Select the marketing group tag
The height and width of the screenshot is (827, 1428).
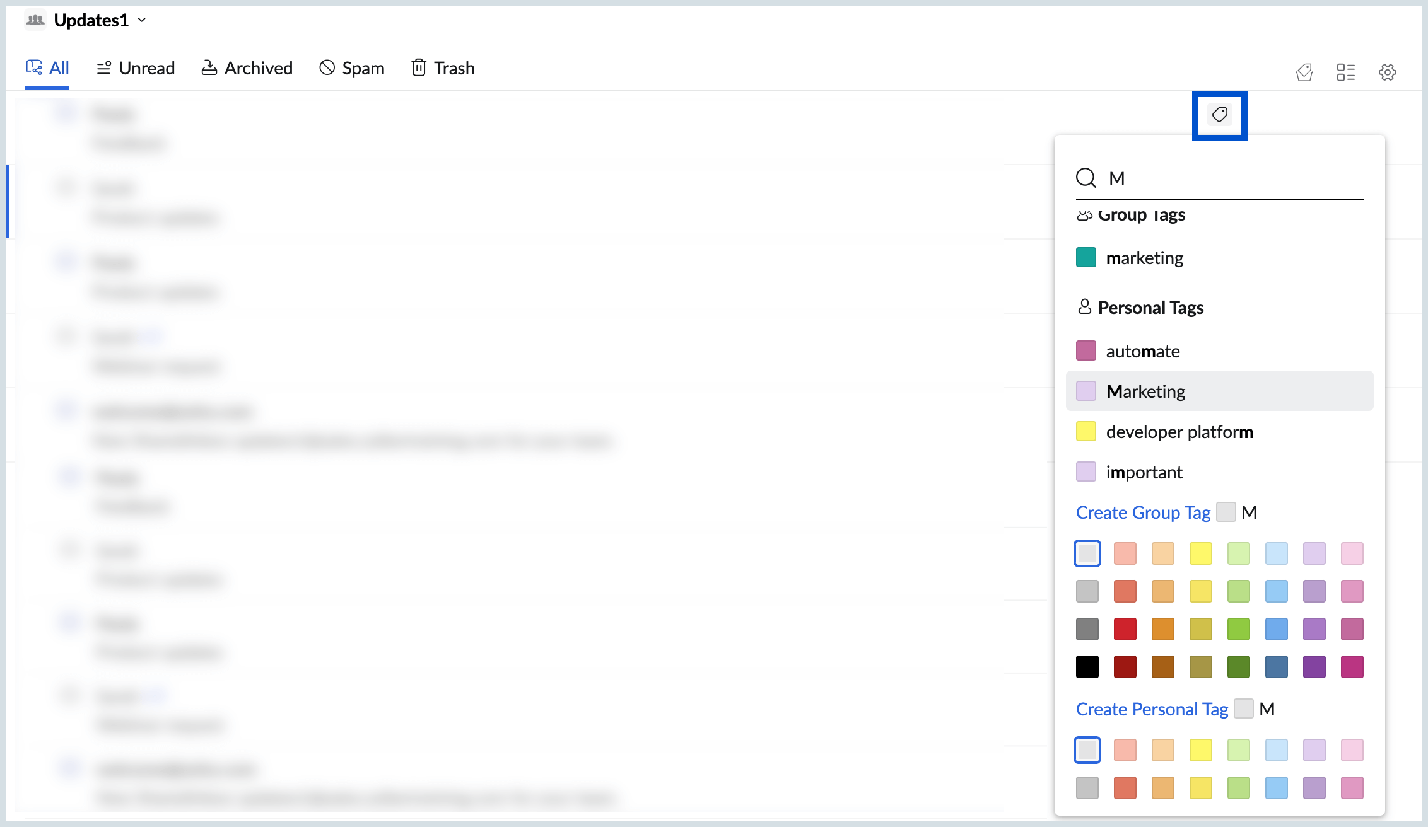click(x=1219, y=258)
